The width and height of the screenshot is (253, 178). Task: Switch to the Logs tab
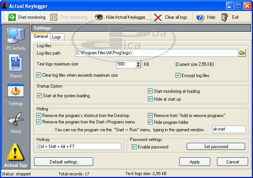57,37
